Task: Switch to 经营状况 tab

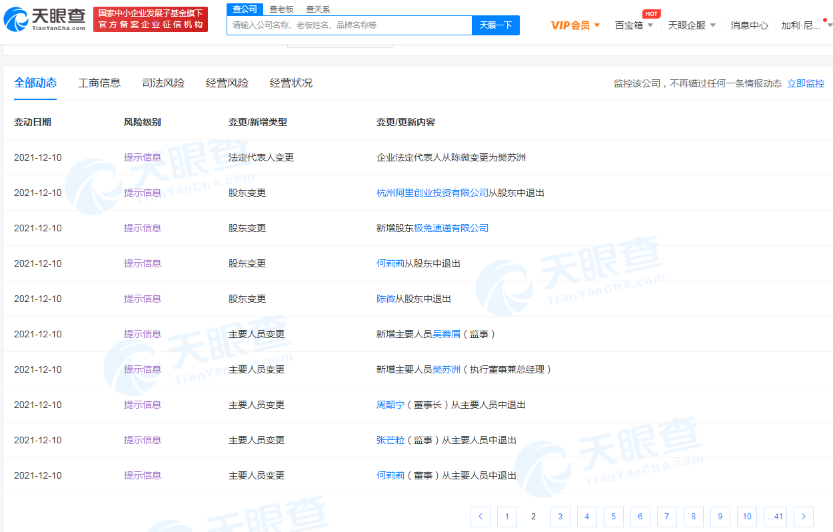Action: point(291,83)
